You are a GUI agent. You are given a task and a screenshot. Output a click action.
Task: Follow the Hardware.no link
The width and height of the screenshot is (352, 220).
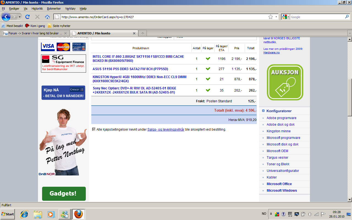click(x=271, y=52)
